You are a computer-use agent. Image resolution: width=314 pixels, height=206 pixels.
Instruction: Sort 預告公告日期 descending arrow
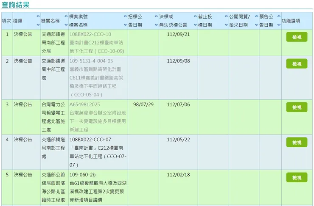(279, 25)
